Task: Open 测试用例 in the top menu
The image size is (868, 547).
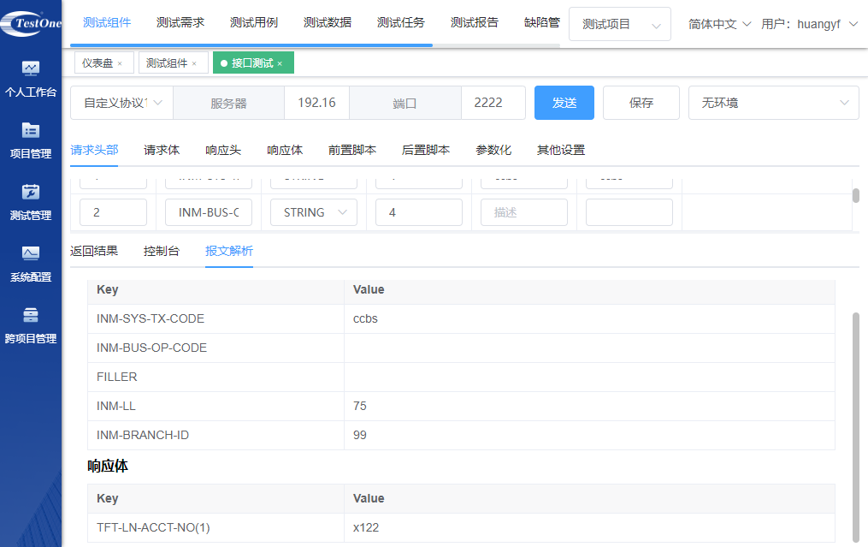Action: click(254, 22)
